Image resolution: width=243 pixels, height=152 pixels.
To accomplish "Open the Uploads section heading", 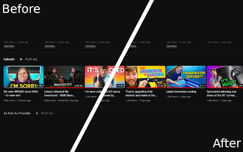I will click(x=9, y=59).
